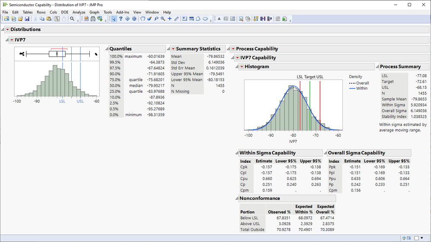This screenshot has width=431, height=242.
Task: Open the Distributions red triangle menu
Action: 7,29
